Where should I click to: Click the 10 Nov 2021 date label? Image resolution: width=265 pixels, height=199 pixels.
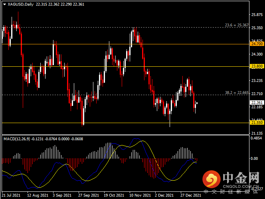click(140, 195)
